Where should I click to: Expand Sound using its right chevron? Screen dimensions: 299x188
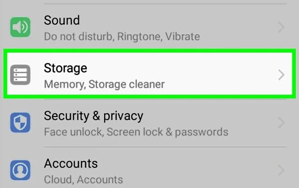[281, 28]
